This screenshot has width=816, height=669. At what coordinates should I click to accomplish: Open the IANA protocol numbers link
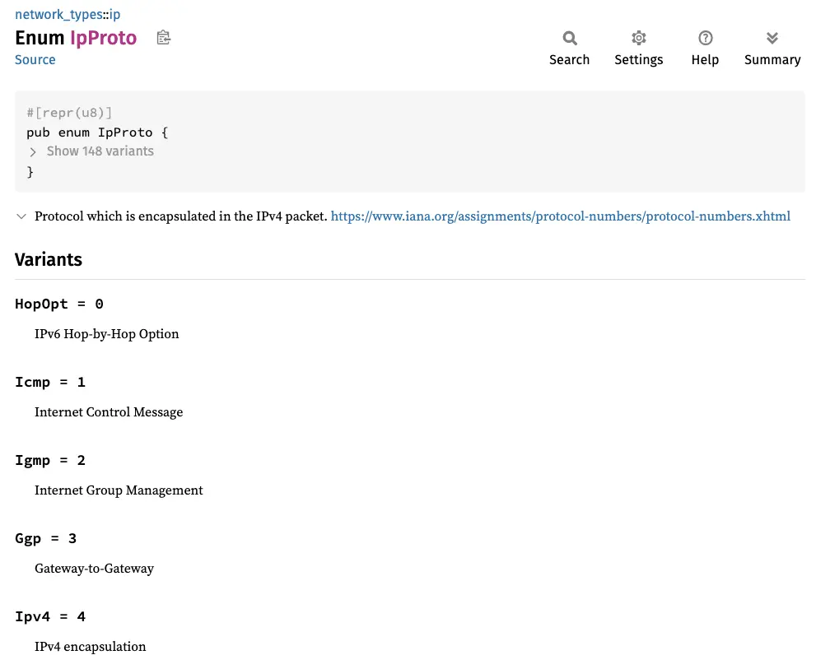[561, 216]
